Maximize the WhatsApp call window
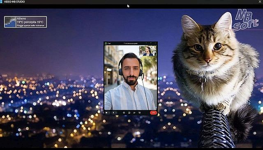This screenshot has height=150, width=263. pyautogui.click(x=151, y=43)
